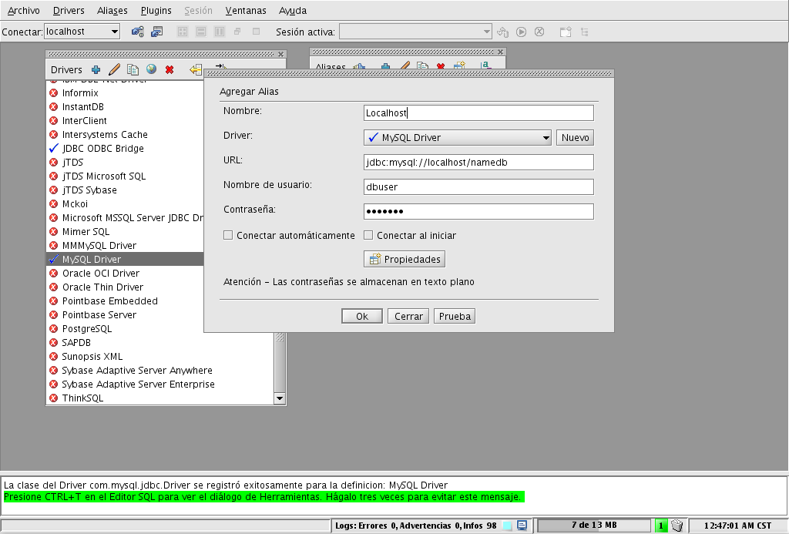Click the first icon right of Sesión activa
Viewport: 789px width, 534px height.
(x=502, y=32)
